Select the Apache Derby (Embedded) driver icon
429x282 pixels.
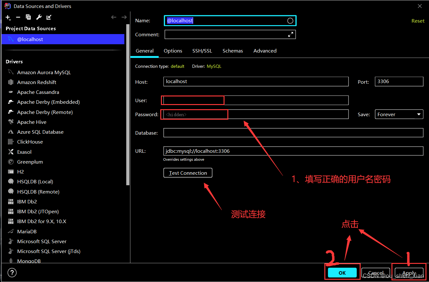pos(11,102)
